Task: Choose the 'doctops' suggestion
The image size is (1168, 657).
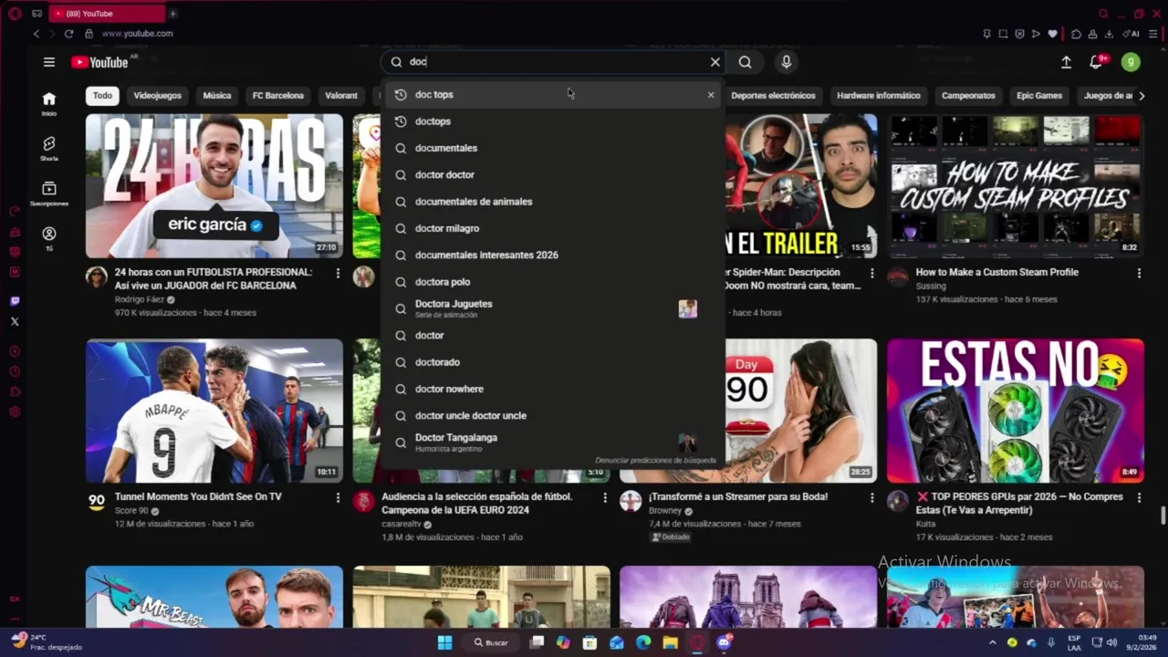Action: pos(551,121)
